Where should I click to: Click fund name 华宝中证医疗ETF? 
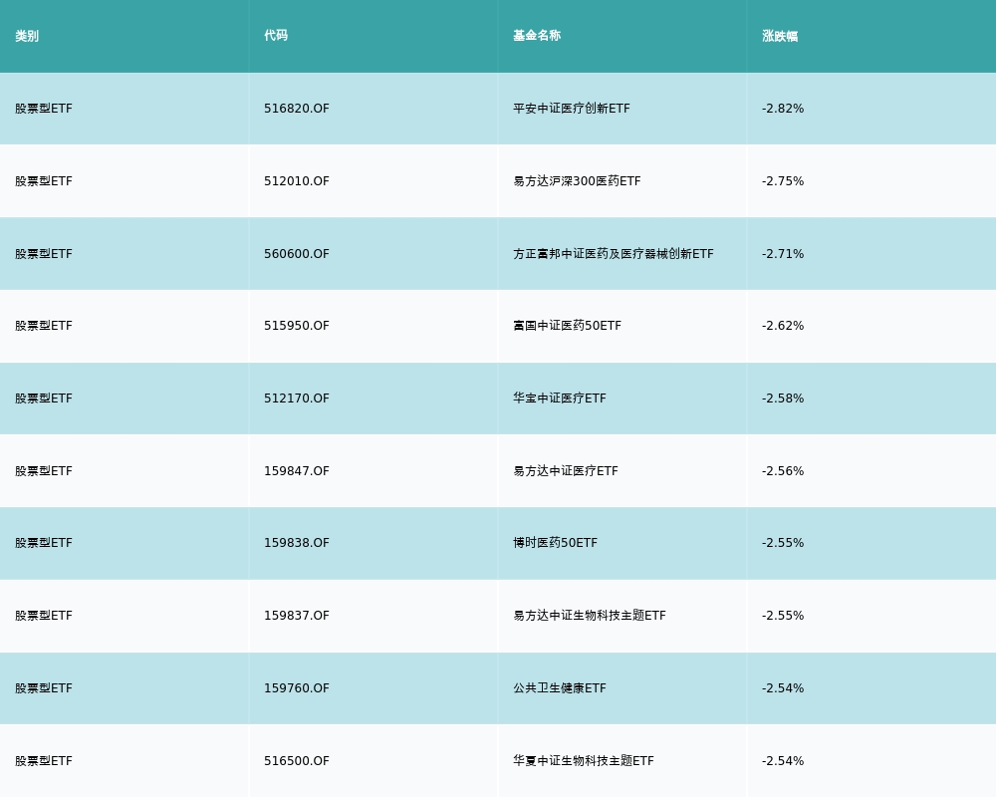coord(560,398)
